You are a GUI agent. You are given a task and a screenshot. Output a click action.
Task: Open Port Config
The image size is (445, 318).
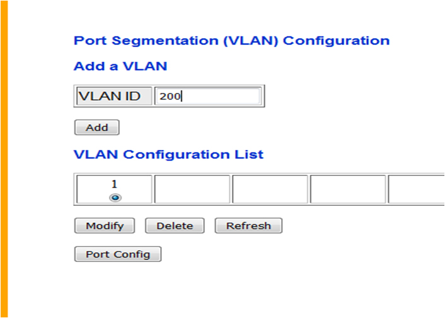point(118,254)
